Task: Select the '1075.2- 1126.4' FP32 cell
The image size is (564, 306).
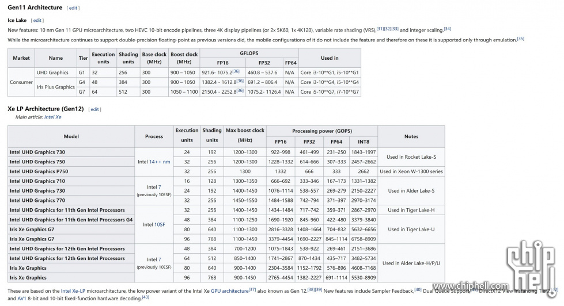Action: [x=264, y=92]
